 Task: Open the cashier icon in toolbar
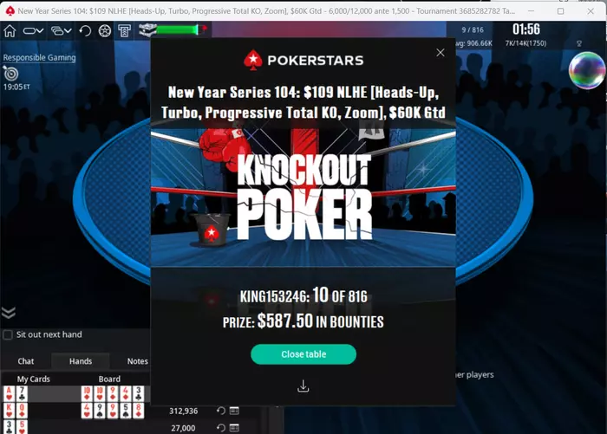(124, 31)
